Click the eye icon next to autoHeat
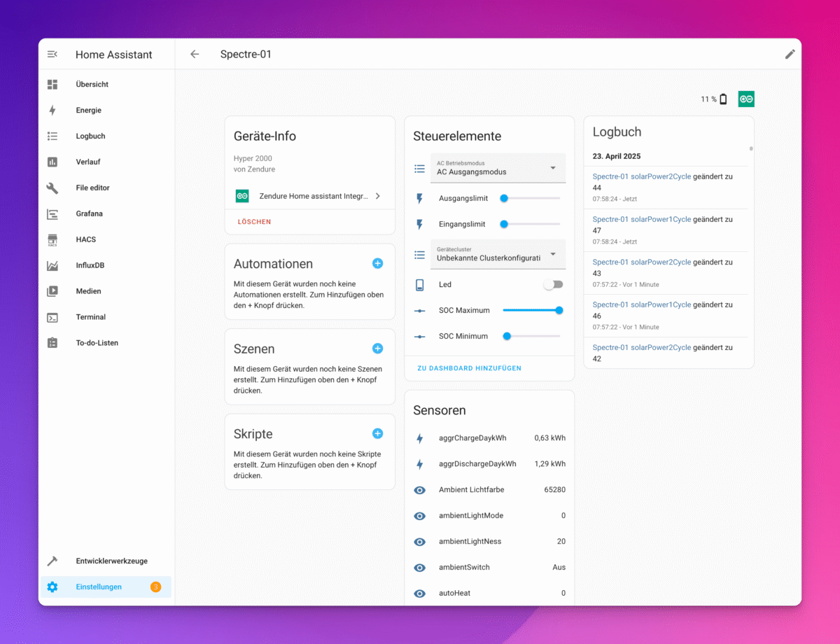 click(420, 594)
